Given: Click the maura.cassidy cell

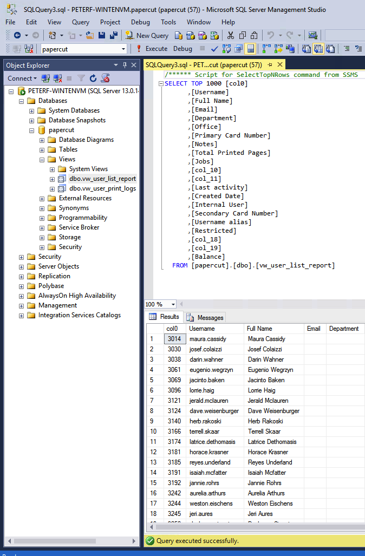Looking at the screenshot, I should 216,339.
